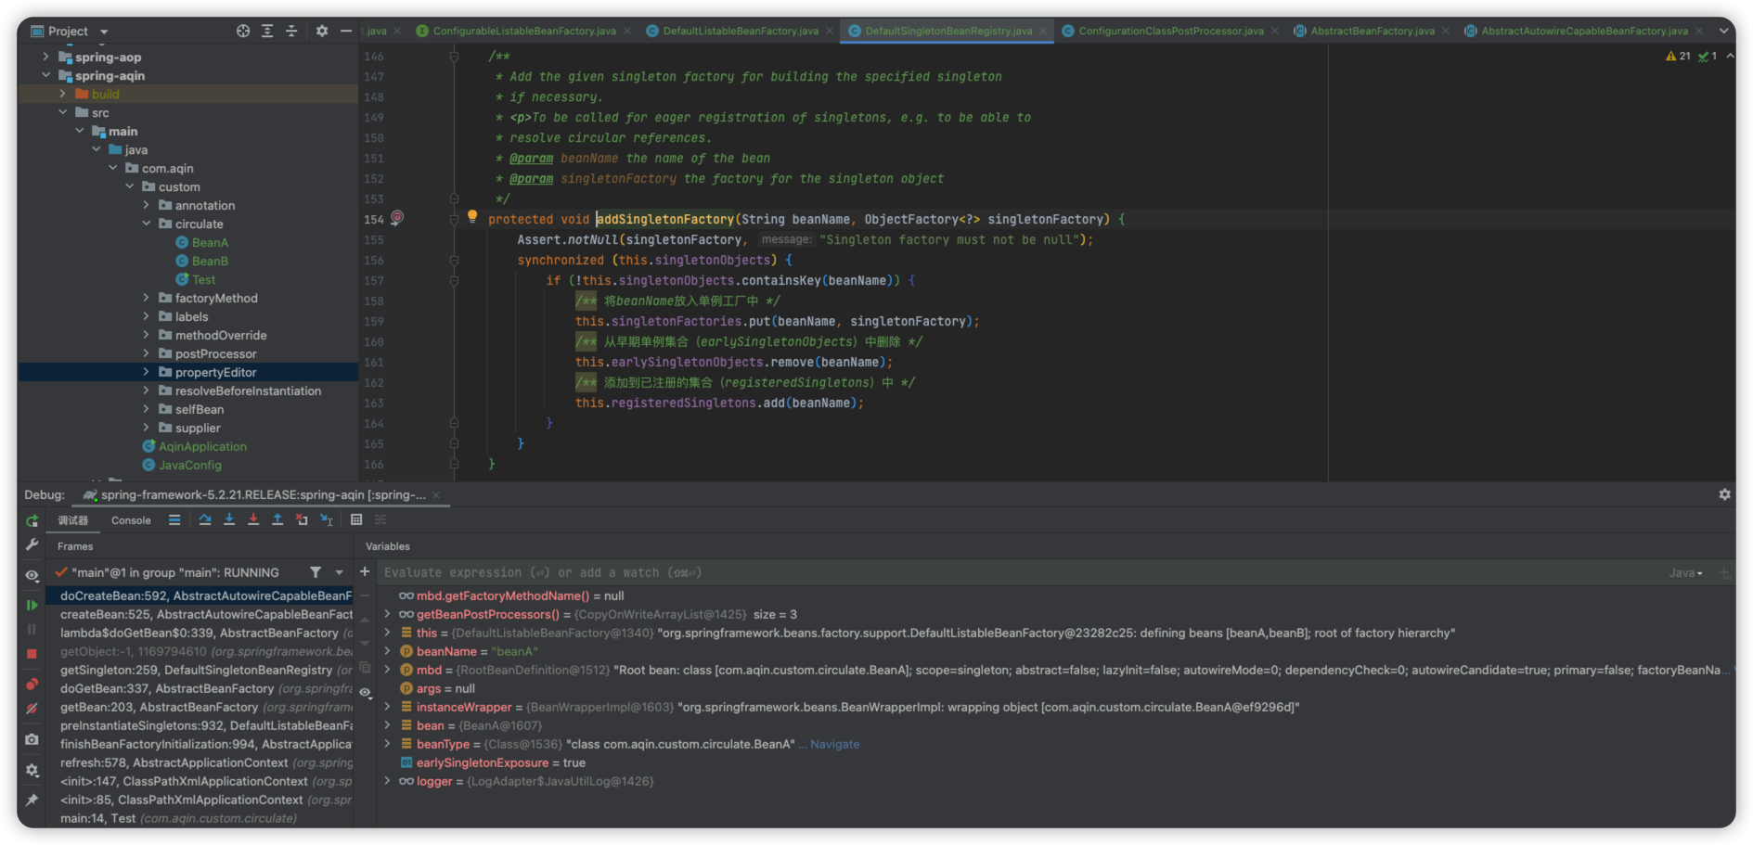Open BeanB class in project tree
Viewport: 1753px width, 845px height.
[210, 261]
